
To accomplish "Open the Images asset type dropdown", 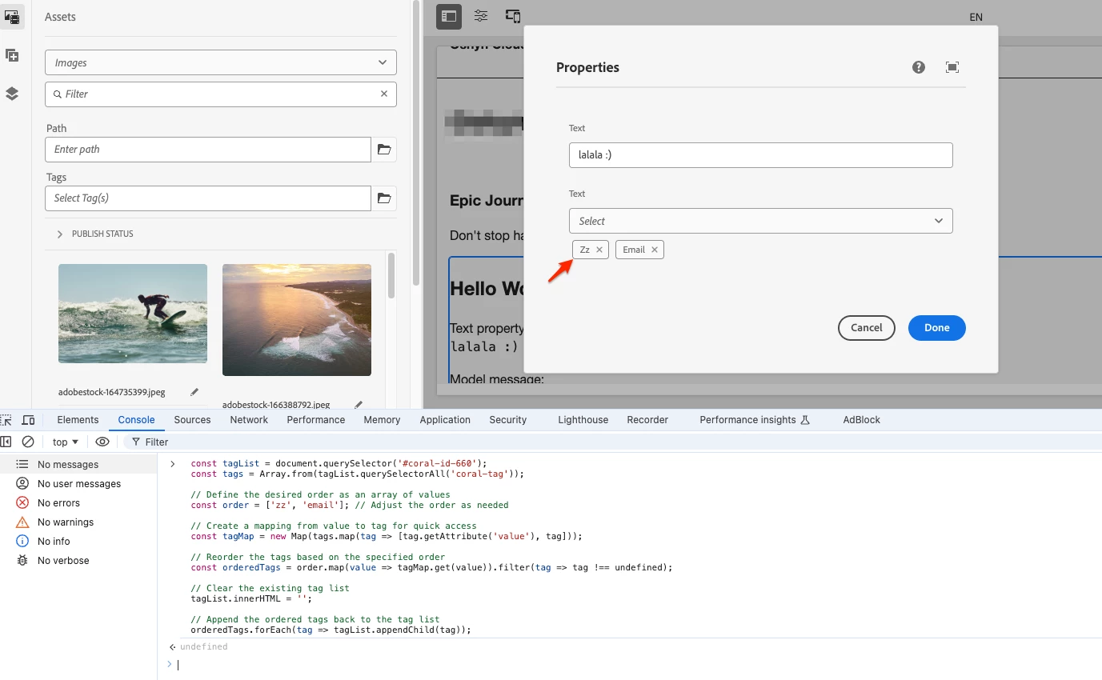I will tap(221, 62).
